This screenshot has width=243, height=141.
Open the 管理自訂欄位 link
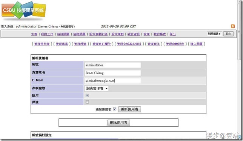(102, 44)
